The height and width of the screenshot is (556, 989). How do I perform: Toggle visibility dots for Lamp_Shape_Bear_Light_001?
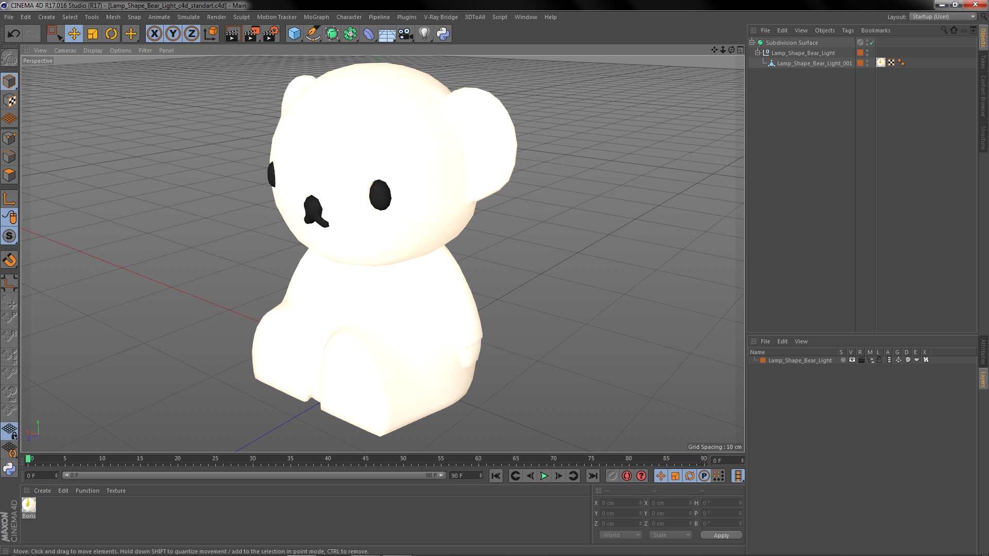pyautogui.click(x=867, y=63)
